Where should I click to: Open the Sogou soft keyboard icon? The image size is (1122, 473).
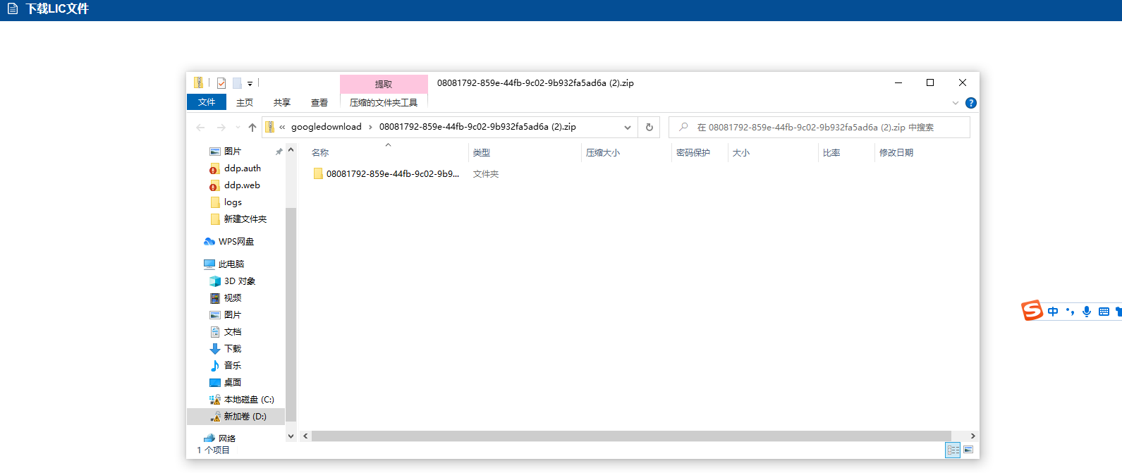pyautogui.click(x=1104, y=312)
